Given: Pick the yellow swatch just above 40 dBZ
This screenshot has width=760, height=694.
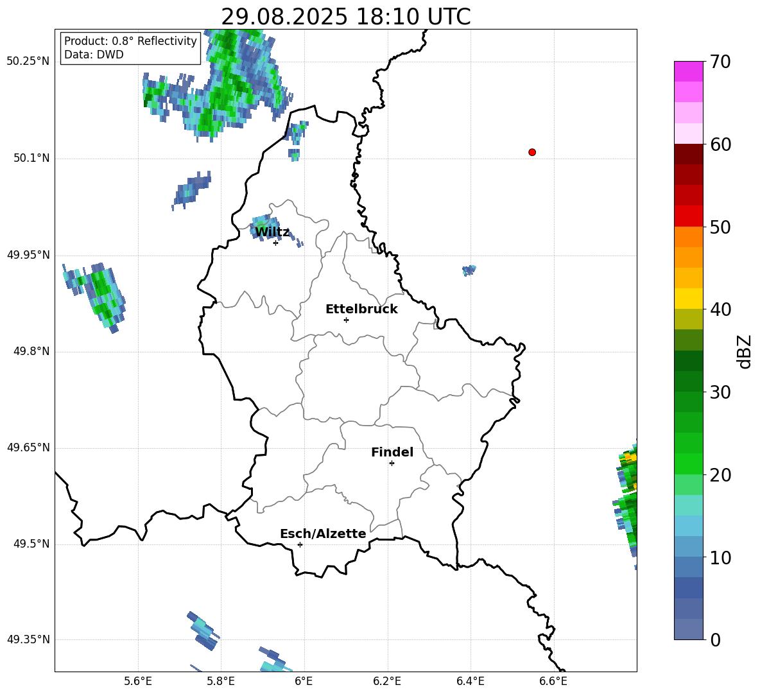Looking at the screenshot, I should click(689, 299).
